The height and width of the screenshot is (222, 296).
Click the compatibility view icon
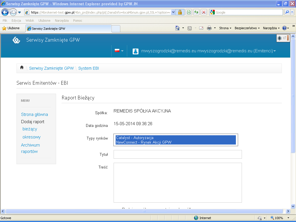[x=189, y=12]
